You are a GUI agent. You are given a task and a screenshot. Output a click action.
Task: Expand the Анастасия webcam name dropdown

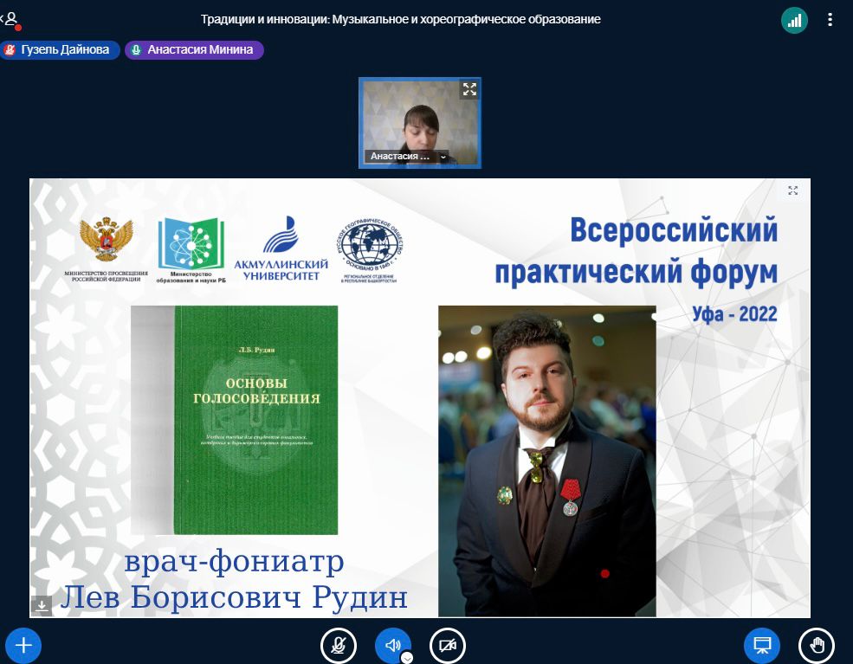pos(443,157)
